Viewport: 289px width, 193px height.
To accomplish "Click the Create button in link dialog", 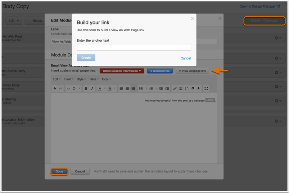I will click(x=86, y=58).
